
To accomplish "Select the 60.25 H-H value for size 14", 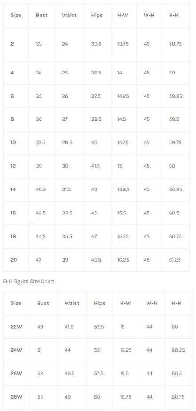I will coord(176,189).
